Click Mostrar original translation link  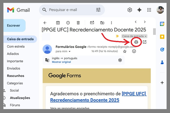pos(61,62)
